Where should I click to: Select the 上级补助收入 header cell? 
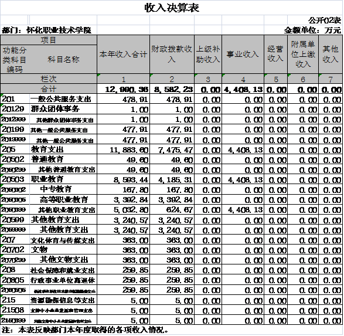pyautogui.click(x=208, y=54)
